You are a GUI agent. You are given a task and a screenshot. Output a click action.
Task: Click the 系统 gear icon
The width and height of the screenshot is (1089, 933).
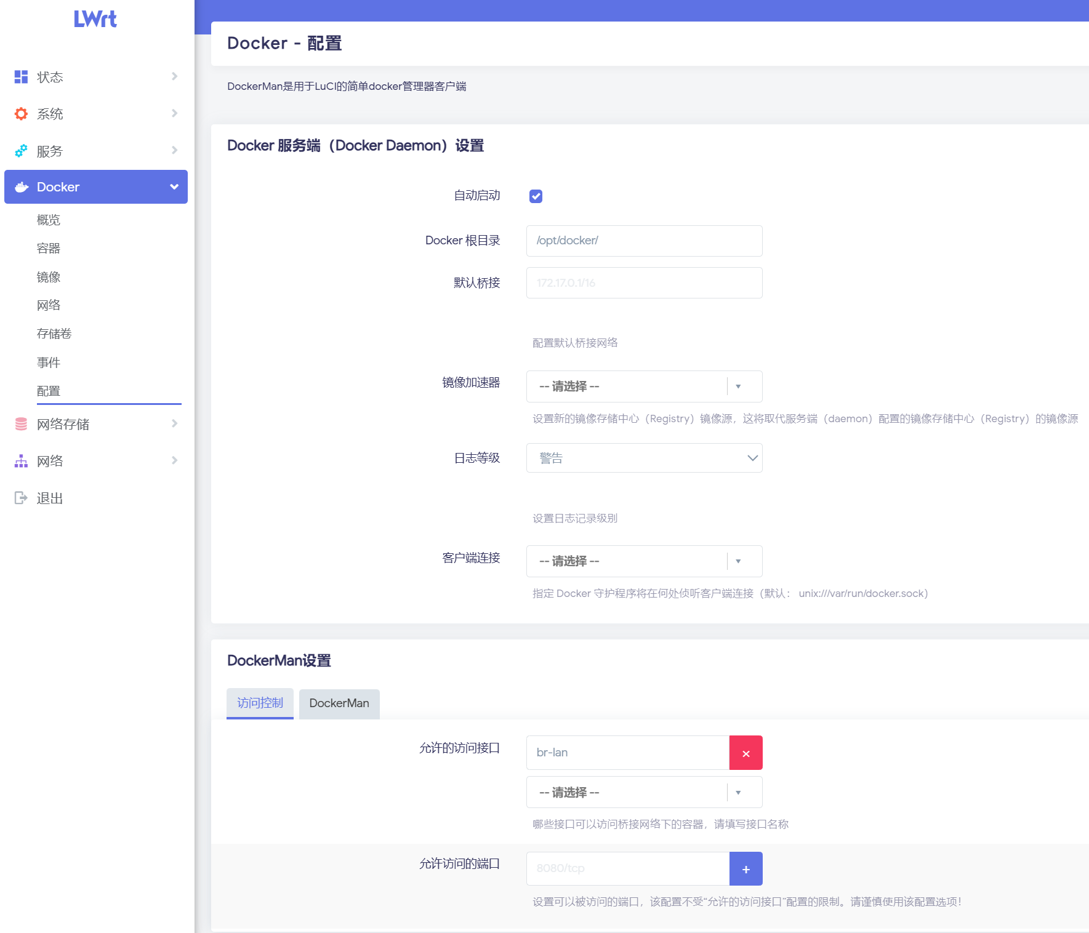pos(21,113)
